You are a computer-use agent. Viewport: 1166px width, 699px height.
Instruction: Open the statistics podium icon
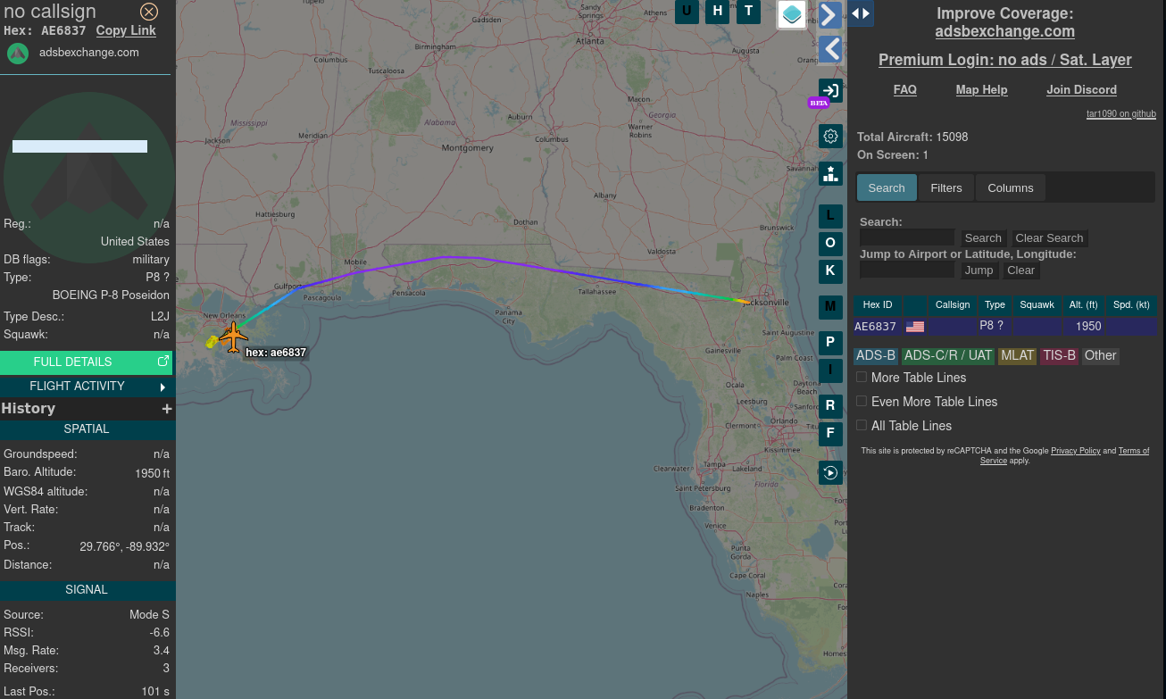[830, 173]
